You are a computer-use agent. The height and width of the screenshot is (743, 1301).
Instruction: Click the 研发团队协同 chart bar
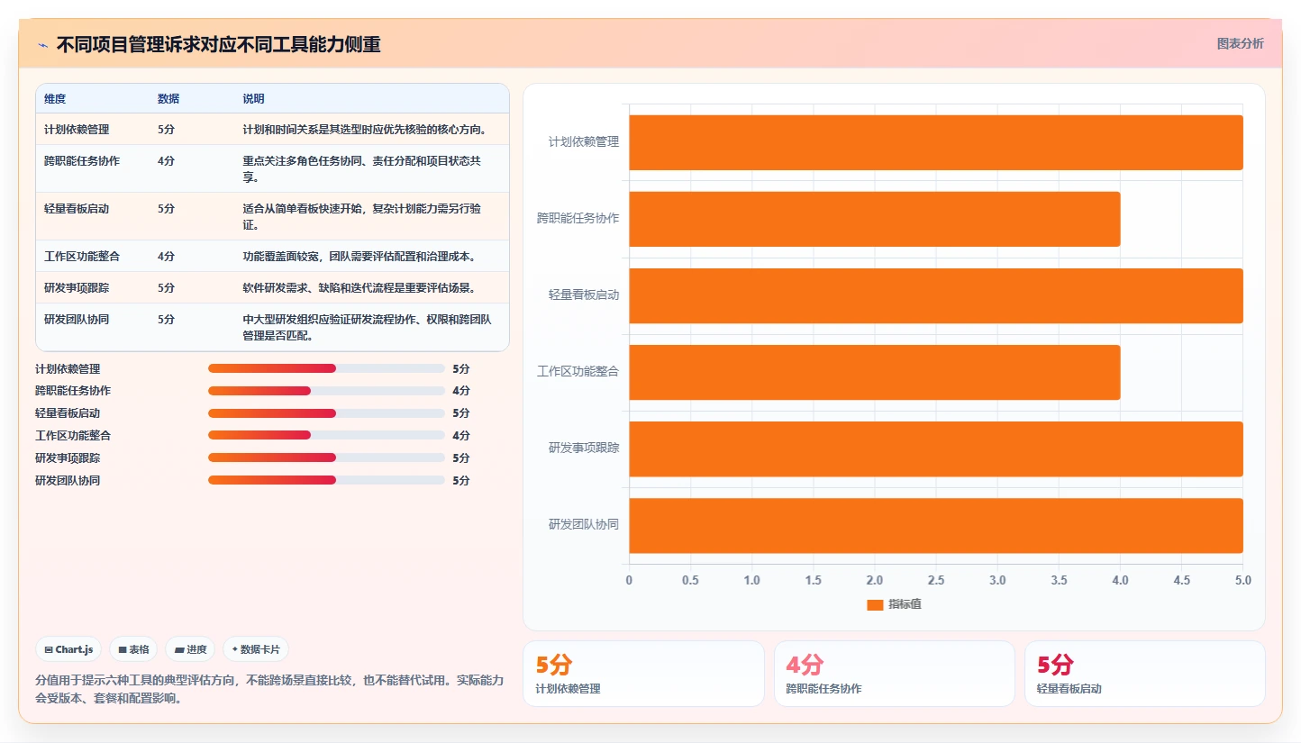tap(935, 525)
